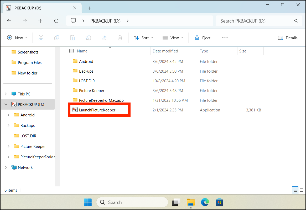
Task: Click the Rename icon in the toolbar
Action: coord(88,38)
